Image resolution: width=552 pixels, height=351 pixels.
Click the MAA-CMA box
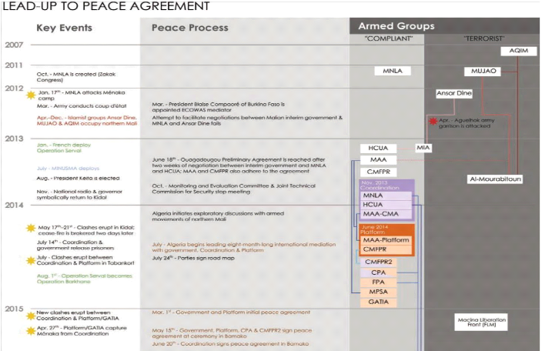coord(386,214)
